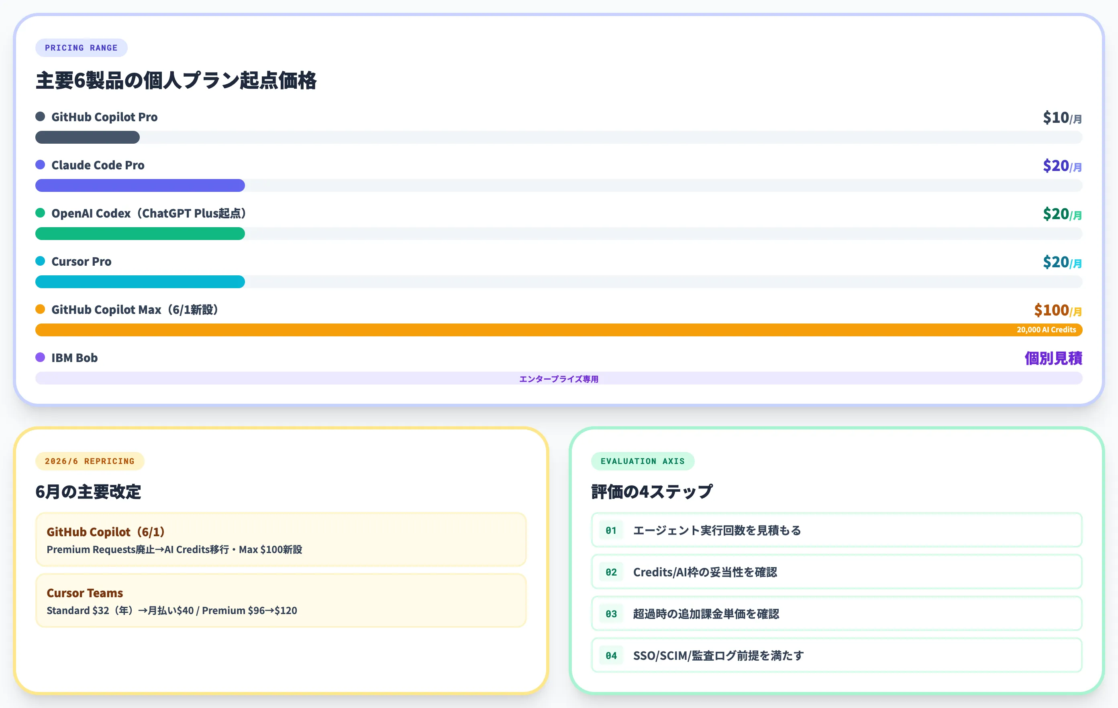This screenshot has width=1118, height=708.
Task: Select the Claude Code Pro label
Action: (x=98, y=165)
